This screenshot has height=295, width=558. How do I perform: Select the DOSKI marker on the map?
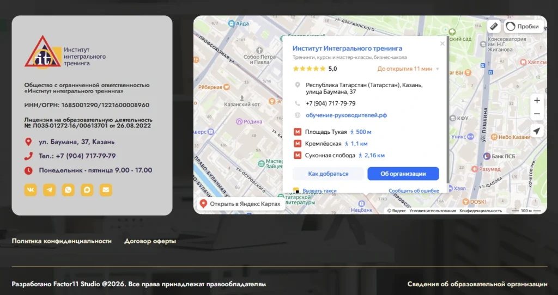coord(465,202)
